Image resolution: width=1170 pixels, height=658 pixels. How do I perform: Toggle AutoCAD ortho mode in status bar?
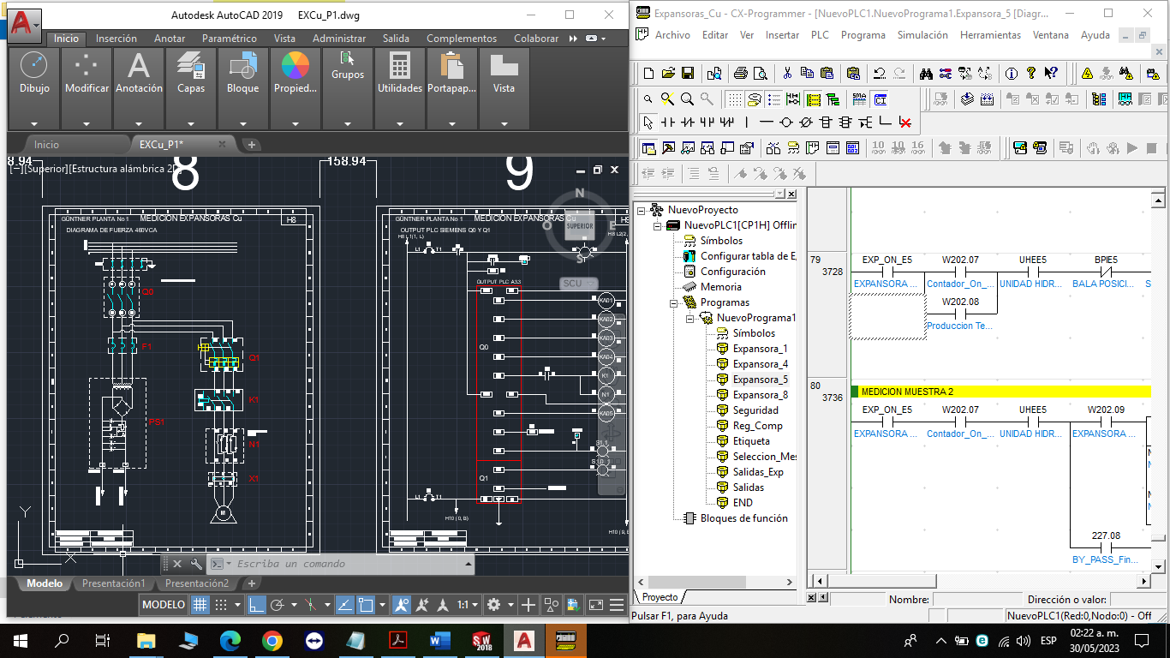tap(257, 605)
